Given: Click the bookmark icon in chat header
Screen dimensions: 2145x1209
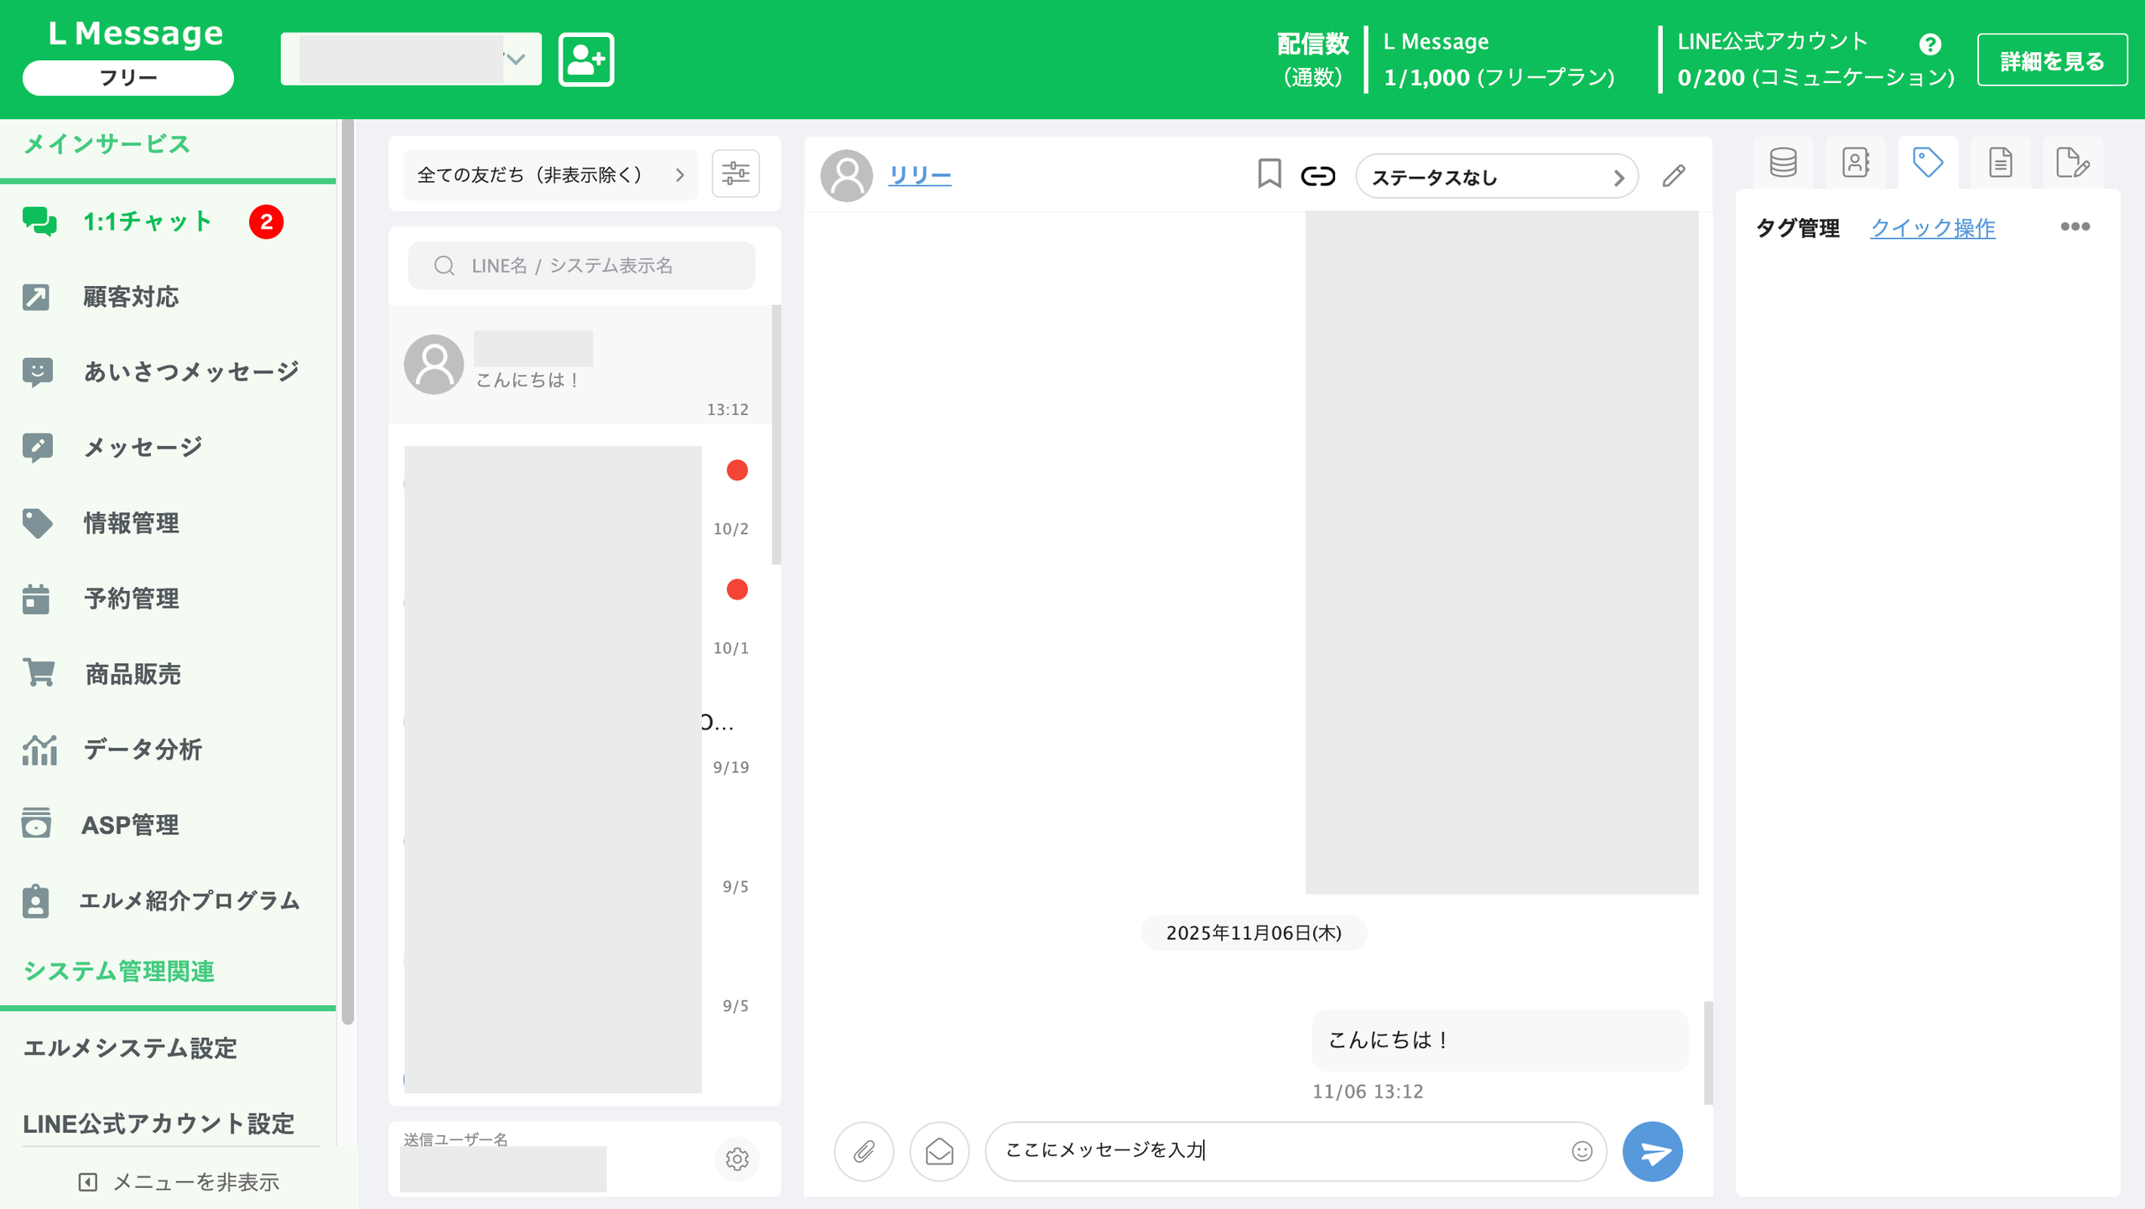Looking at the screenshot, I should coord(1269,174).
